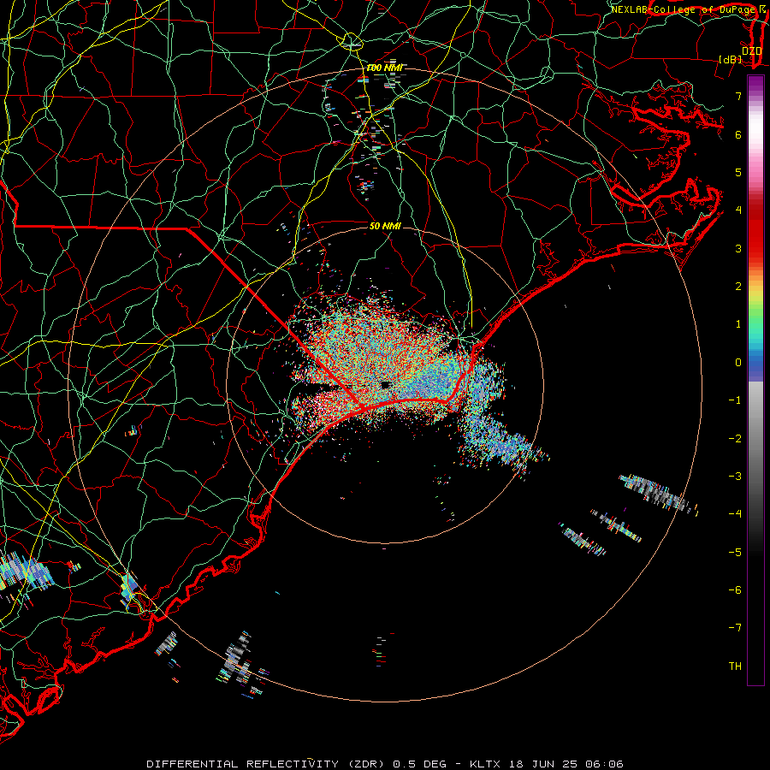Click the KLTX station identifier in caption

click(485, 764)
